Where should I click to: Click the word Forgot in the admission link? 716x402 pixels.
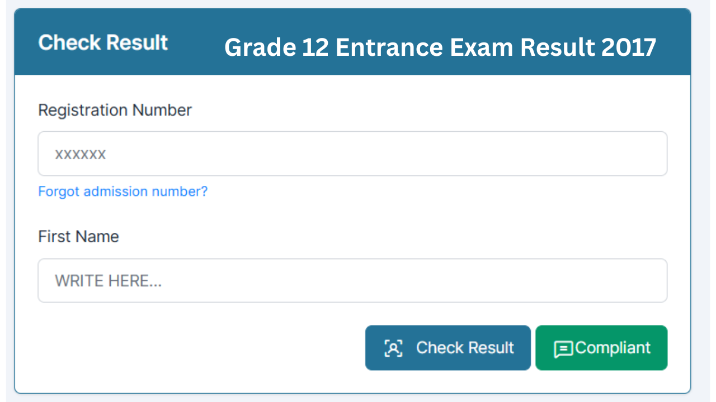click(x=59, y=192)
